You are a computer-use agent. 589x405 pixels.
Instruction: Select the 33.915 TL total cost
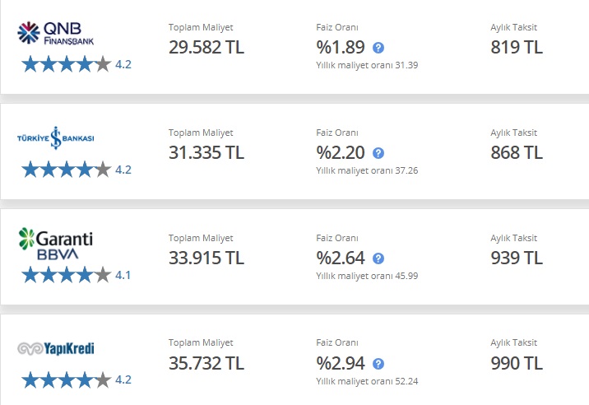tap(206, 258)
